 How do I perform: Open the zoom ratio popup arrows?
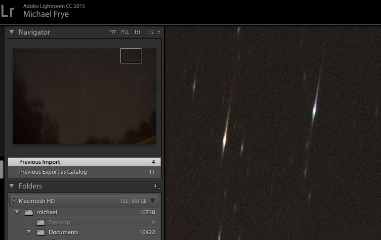tap(159, 32)
